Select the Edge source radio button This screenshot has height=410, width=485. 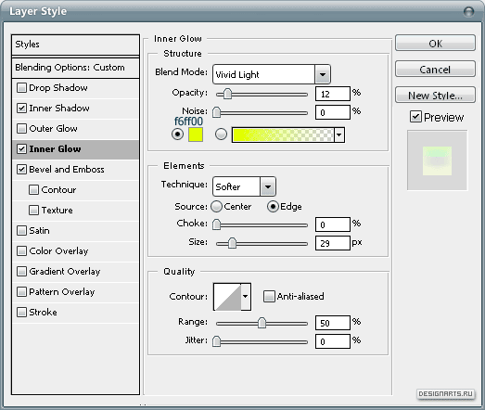click(273, 207)
